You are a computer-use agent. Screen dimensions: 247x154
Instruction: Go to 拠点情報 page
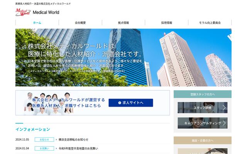pos(123,23)
